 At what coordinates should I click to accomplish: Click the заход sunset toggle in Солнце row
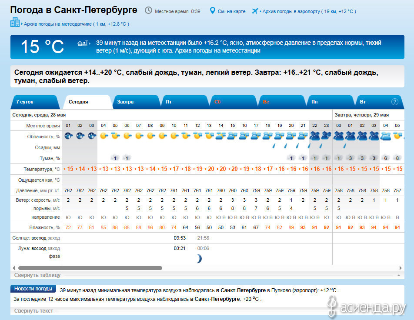tap(53, 238)
